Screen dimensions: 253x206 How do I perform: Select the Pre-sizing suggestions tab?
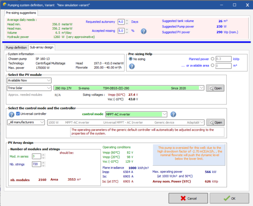pyautogui.click(x=21, y=13)
